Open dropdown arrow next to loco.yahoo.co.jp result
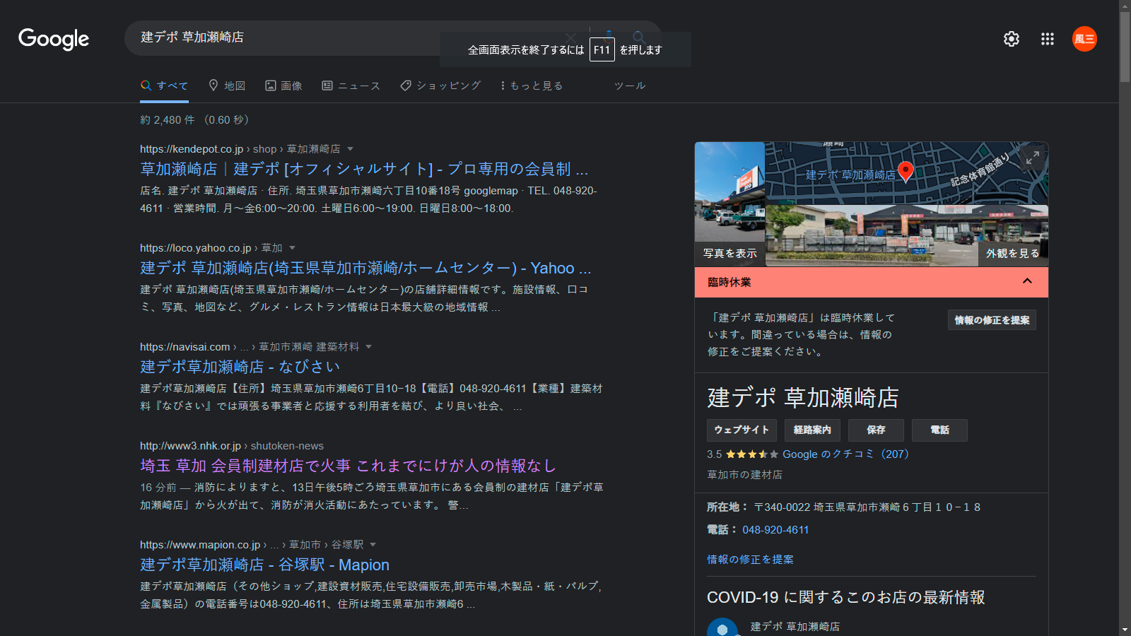The width and height of the screenshot is (1131, 636). coord(293,248)
